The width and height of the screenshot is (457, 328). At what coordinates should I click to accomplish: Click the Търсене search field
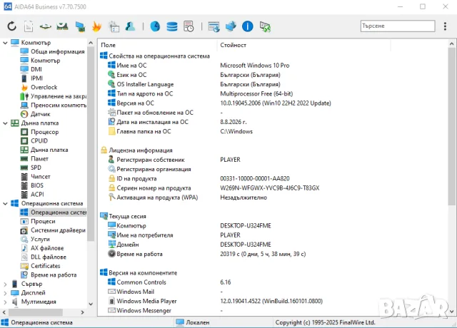pos(398,26)
